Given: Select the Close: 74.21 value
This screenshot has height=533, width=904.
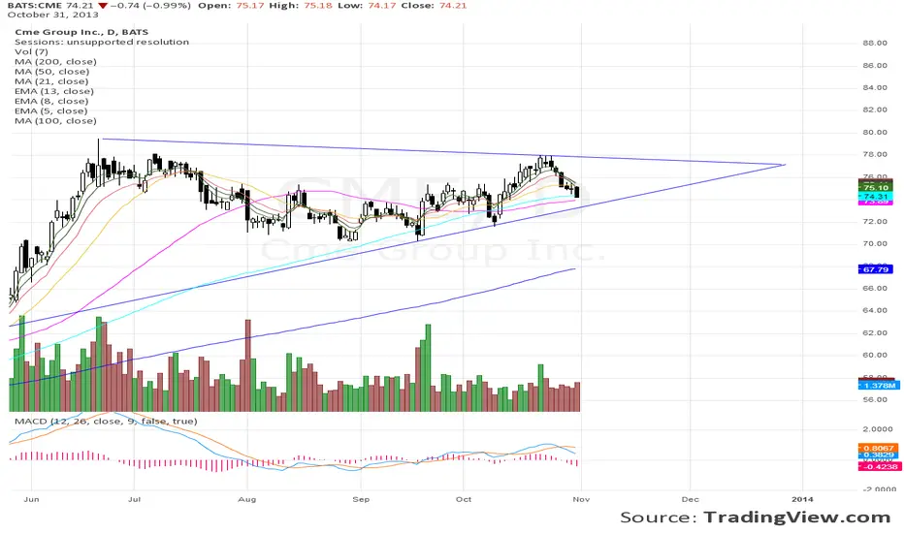Looking at the screenshot, I should [435, 5].
